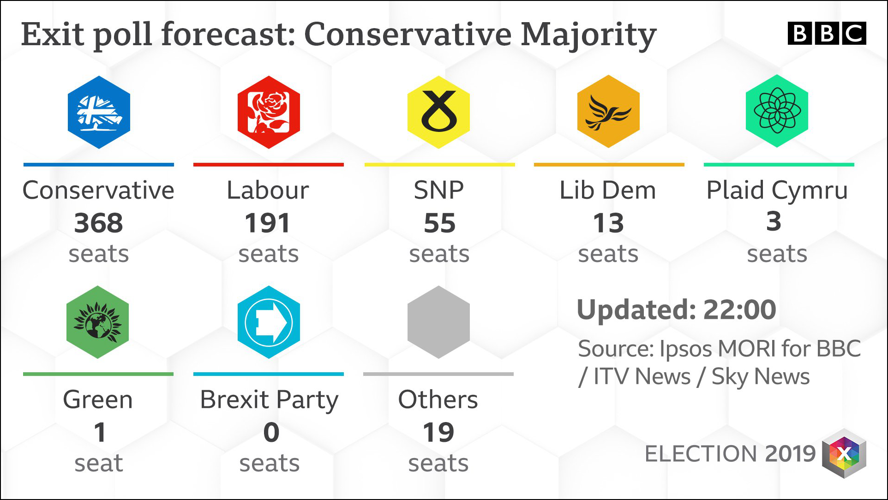Click the Labour red rose logo
Image resolution: width=888 pixels, height=500 pixels.
point(269,112)
